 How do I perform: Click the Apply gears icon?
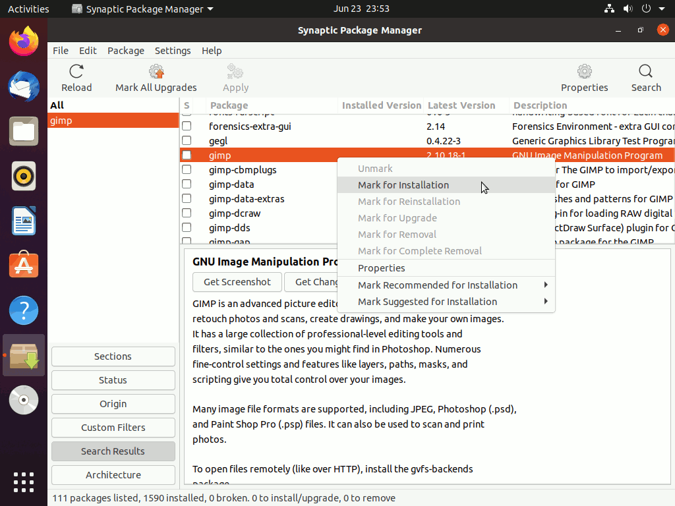pyautogui.click(x=235, y=71)
